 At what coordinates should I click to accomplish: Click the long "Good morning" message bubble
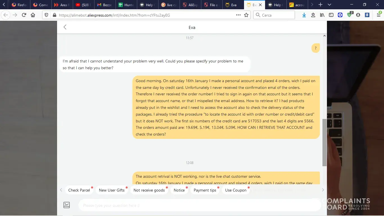[x=226, y=107]
